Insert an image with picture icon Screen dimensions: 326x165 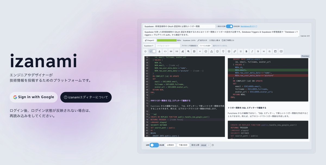194,51
